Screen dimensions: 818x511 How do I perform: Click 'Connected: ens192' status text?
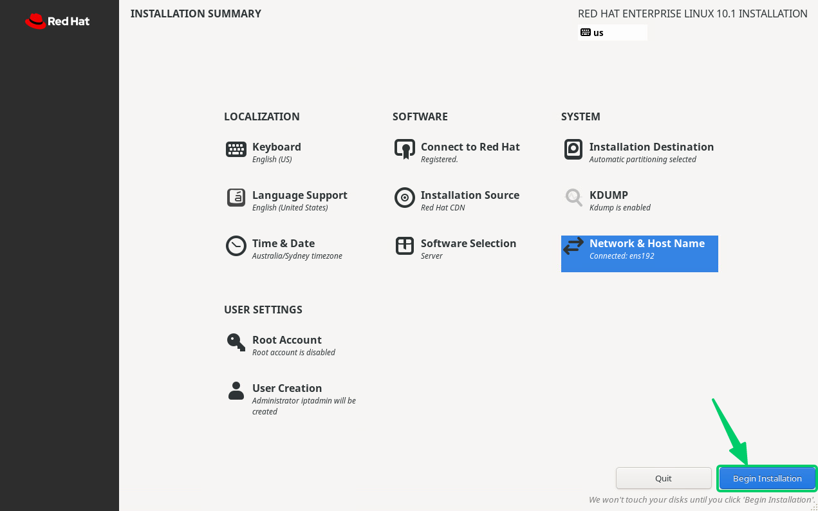pyautogui.click(x=622, y=256)
